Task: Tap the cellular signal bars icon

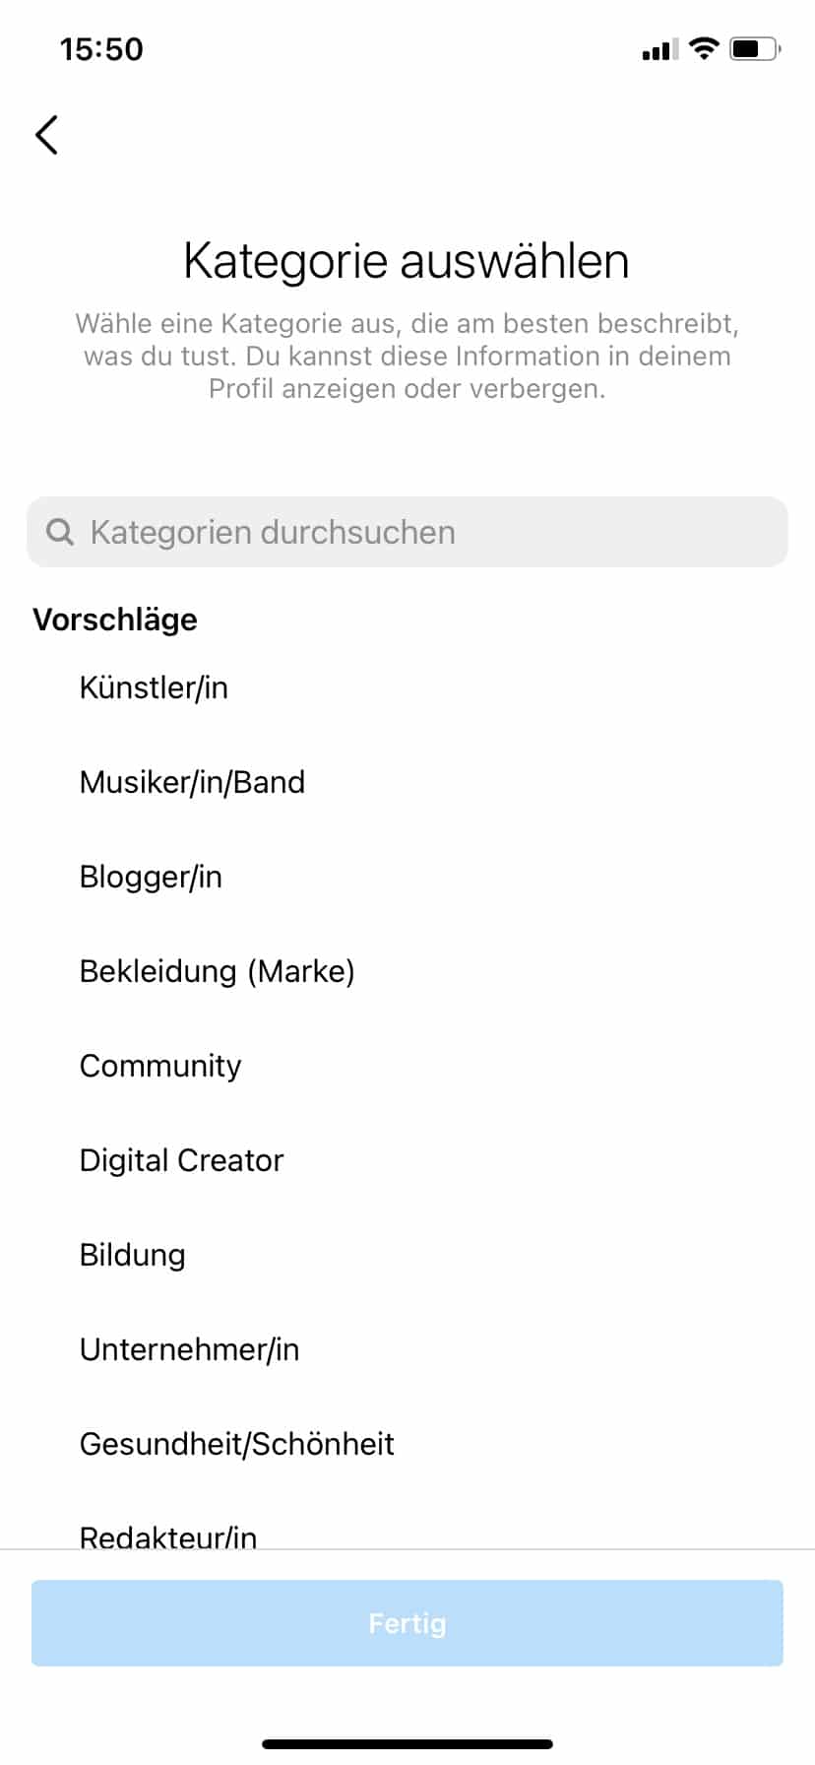Action: point(659,49)
